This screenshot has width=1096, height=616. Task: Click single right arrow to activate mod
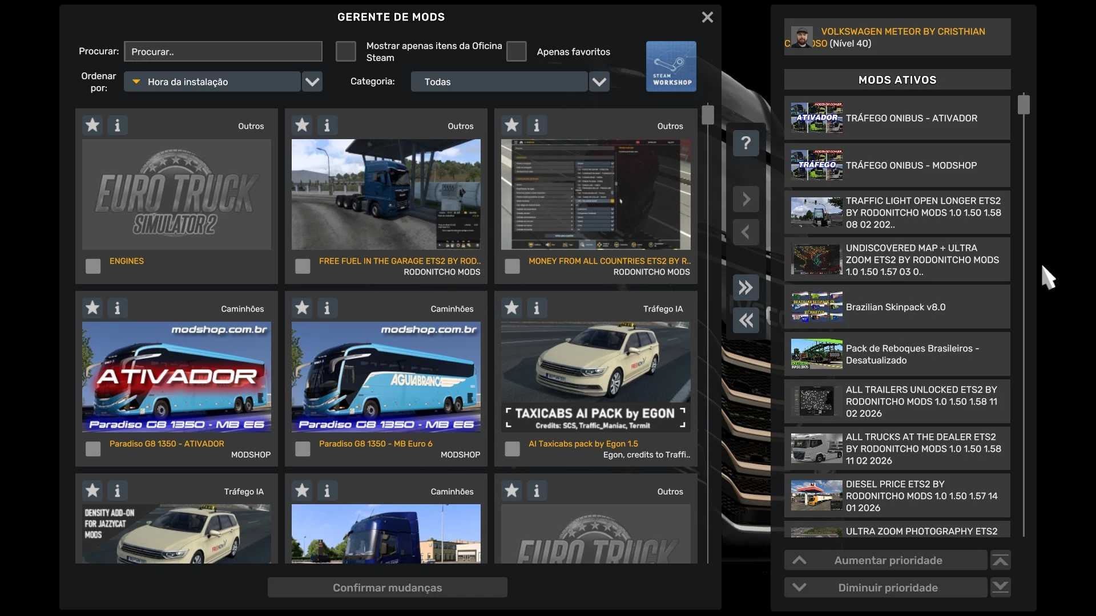746,199
